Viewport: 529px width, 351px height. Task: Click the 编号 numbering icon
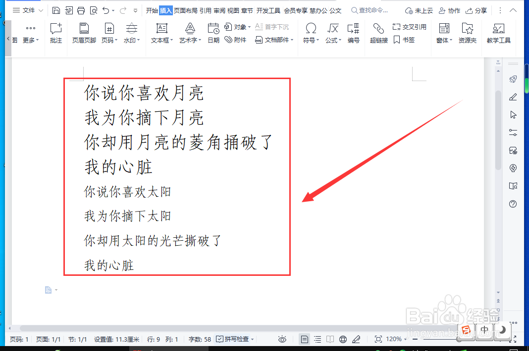click(353, 34)
